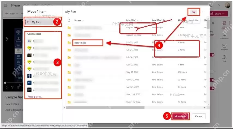
Task: Click the date July 18, 2022
Action: pos(132,57)
